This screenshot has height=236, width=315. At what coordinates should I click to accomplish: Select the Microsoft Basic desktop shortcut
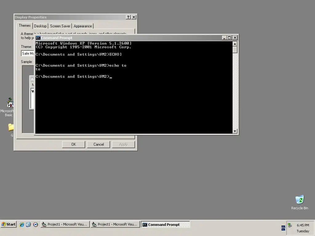point(7,107)
